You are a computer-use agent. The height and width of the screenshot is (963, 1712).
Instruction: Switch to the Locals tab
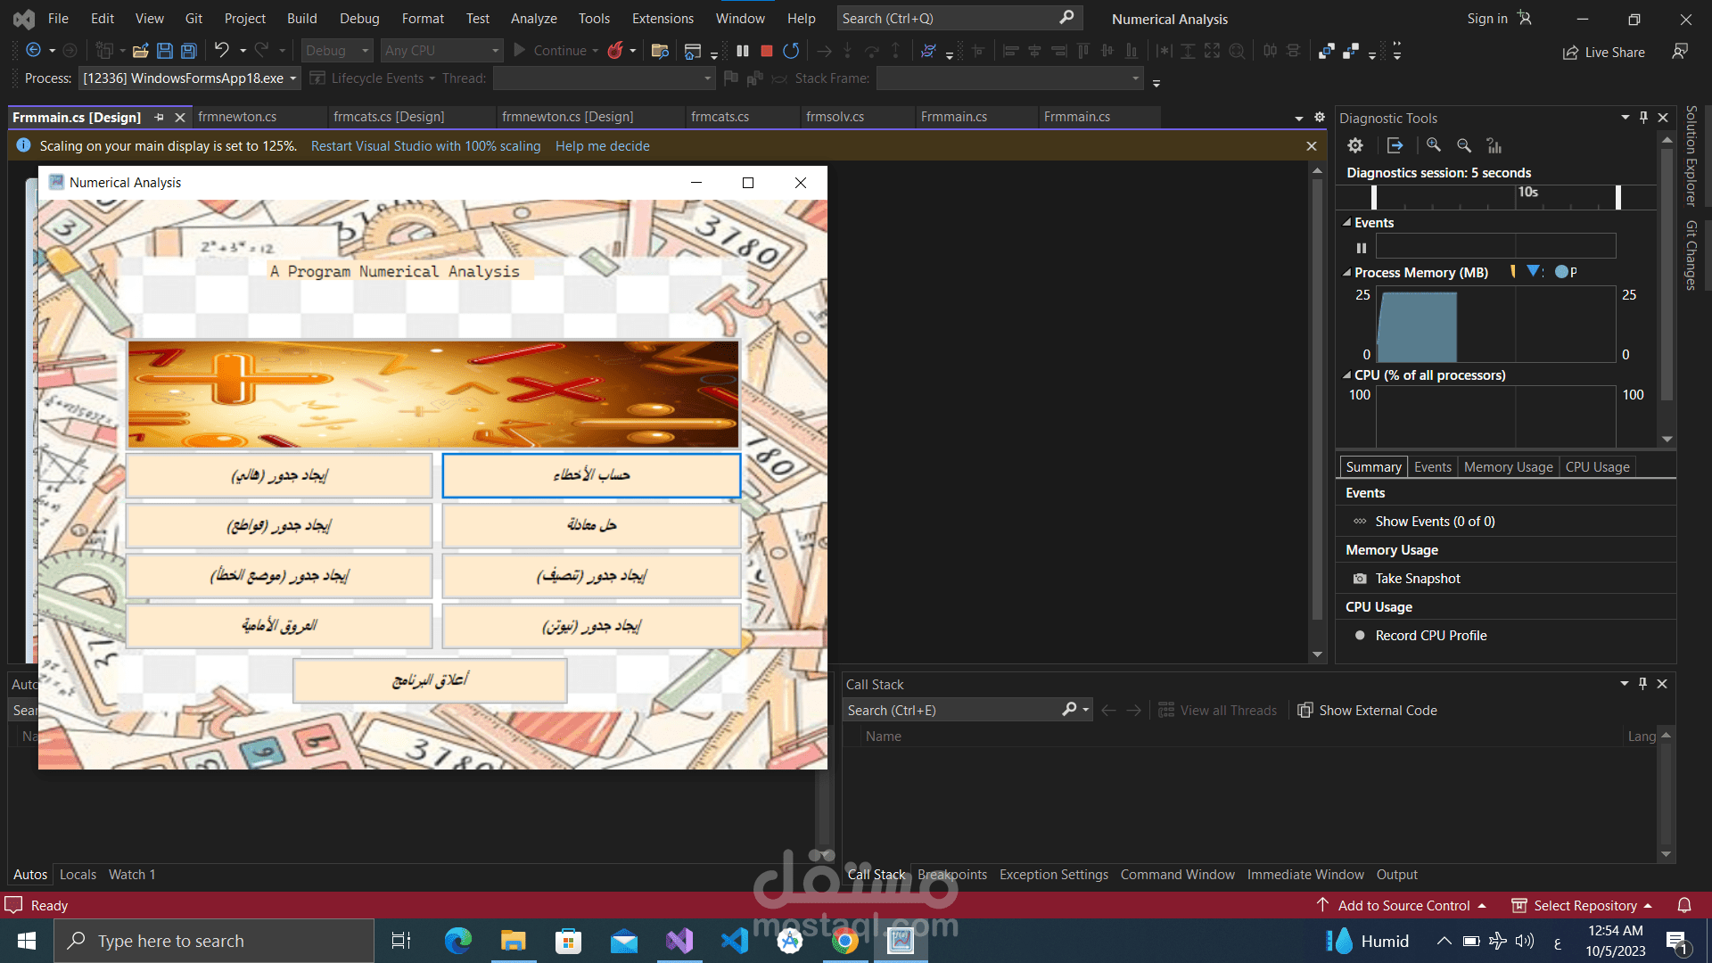click(x=78, y=875)
